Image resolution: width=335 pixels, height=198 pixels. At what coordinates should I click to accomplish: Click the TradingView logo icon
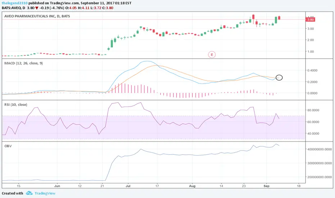coord(29,193)
